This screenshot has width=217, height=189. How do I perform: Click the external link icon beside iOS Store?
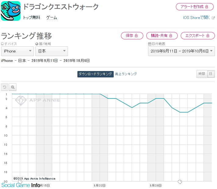pyautogui.click(x=213, y=18)
